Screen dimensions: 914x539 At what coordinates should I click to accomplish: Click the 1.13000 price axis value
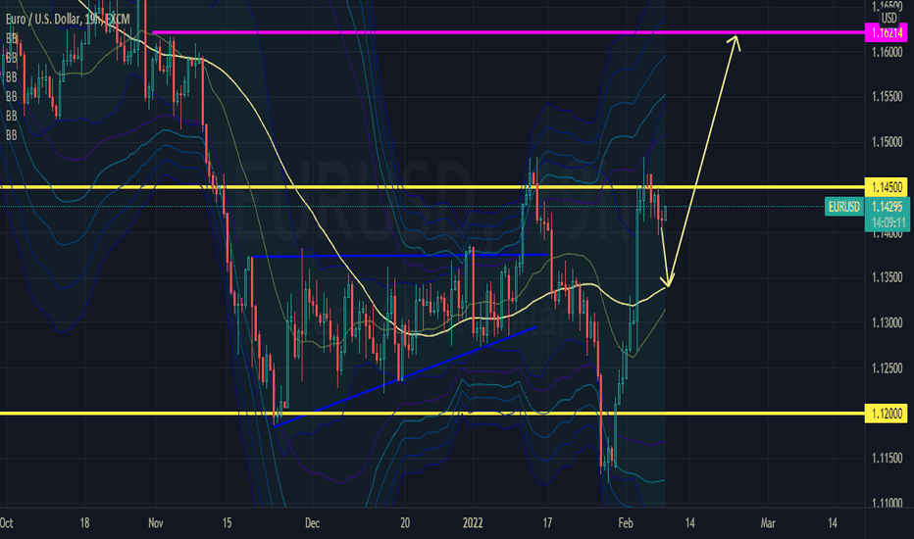coord(888,322)
